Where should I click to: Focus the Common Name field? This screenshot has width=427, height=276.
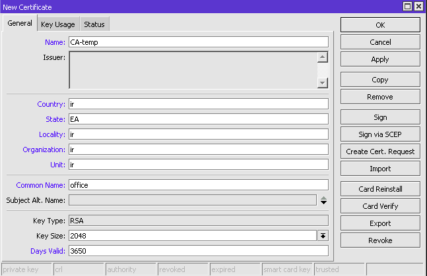pyautogui.click(x=198, y=185)
